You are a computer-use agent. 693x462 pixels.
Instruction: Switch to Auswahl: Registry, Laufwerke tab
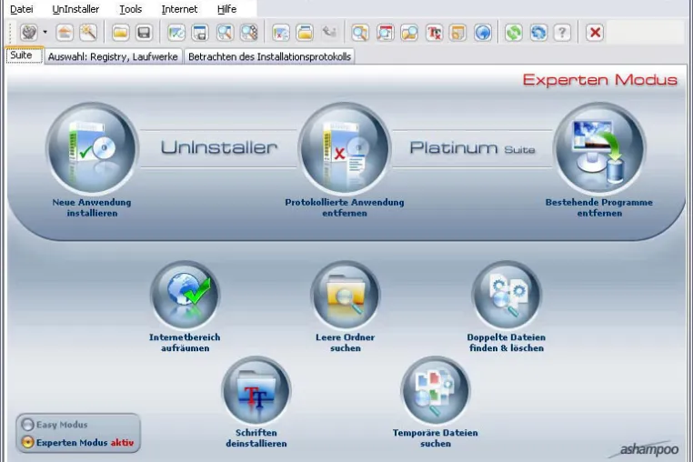pyautogui.click(x=113, y=56)
